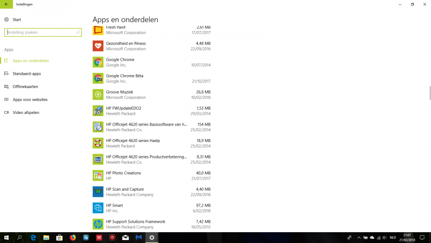Click the Start gear icon in sidebar

click(6, 19)
